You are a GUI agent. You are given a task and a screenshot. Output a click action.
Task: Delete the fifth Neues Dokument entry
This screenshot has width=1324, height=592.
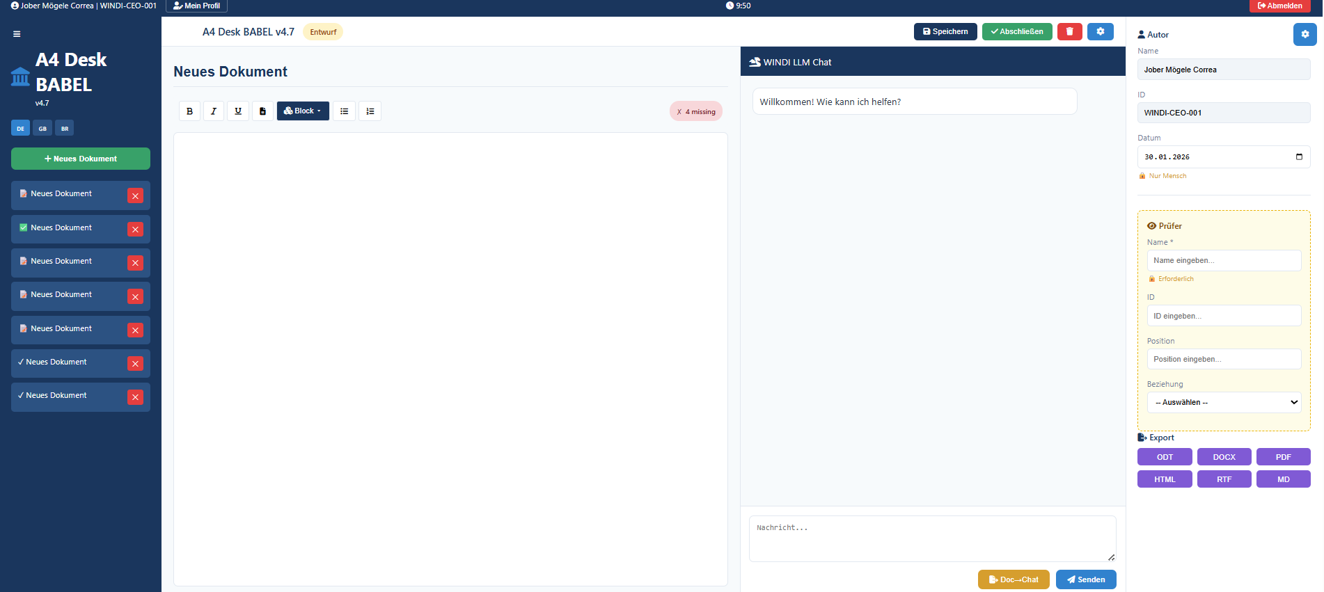point(135,330)
